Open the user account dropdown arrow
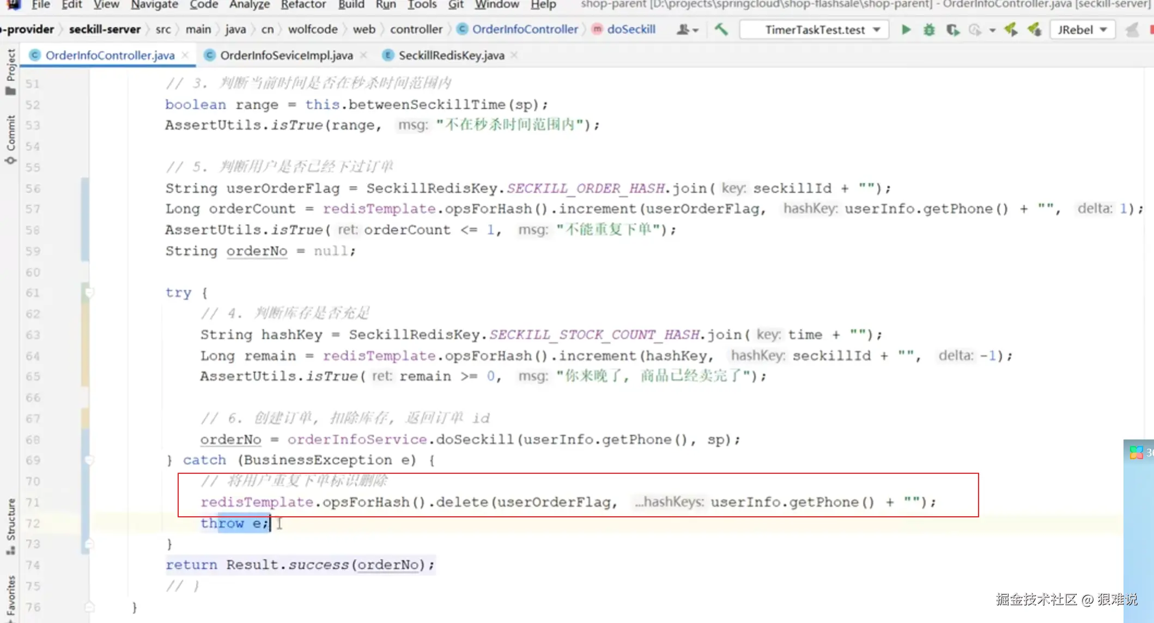Image resolution: width=1154 pixels, height=623 pixels. point(695,30)
